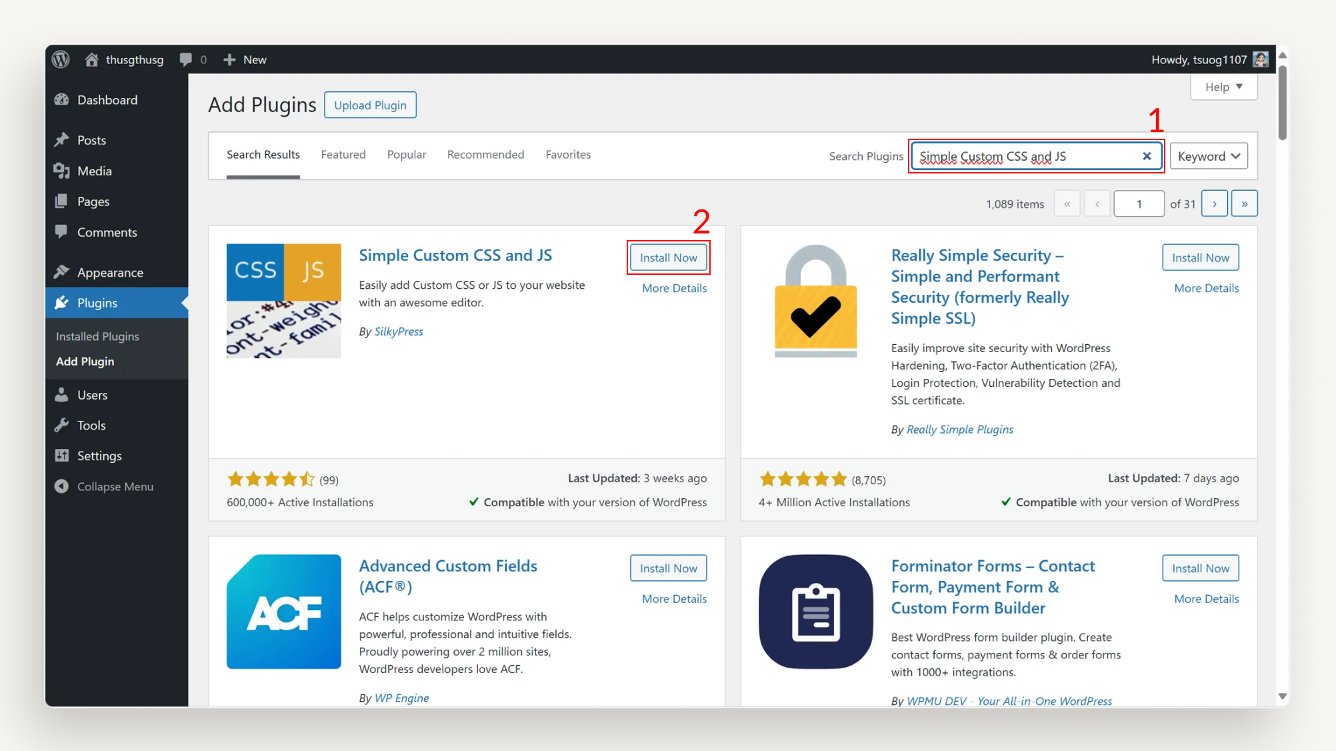Viewport: 1336px width, 751px height.
Task: Open the Users icon in sidebar
Action: (x=61, y=395)
